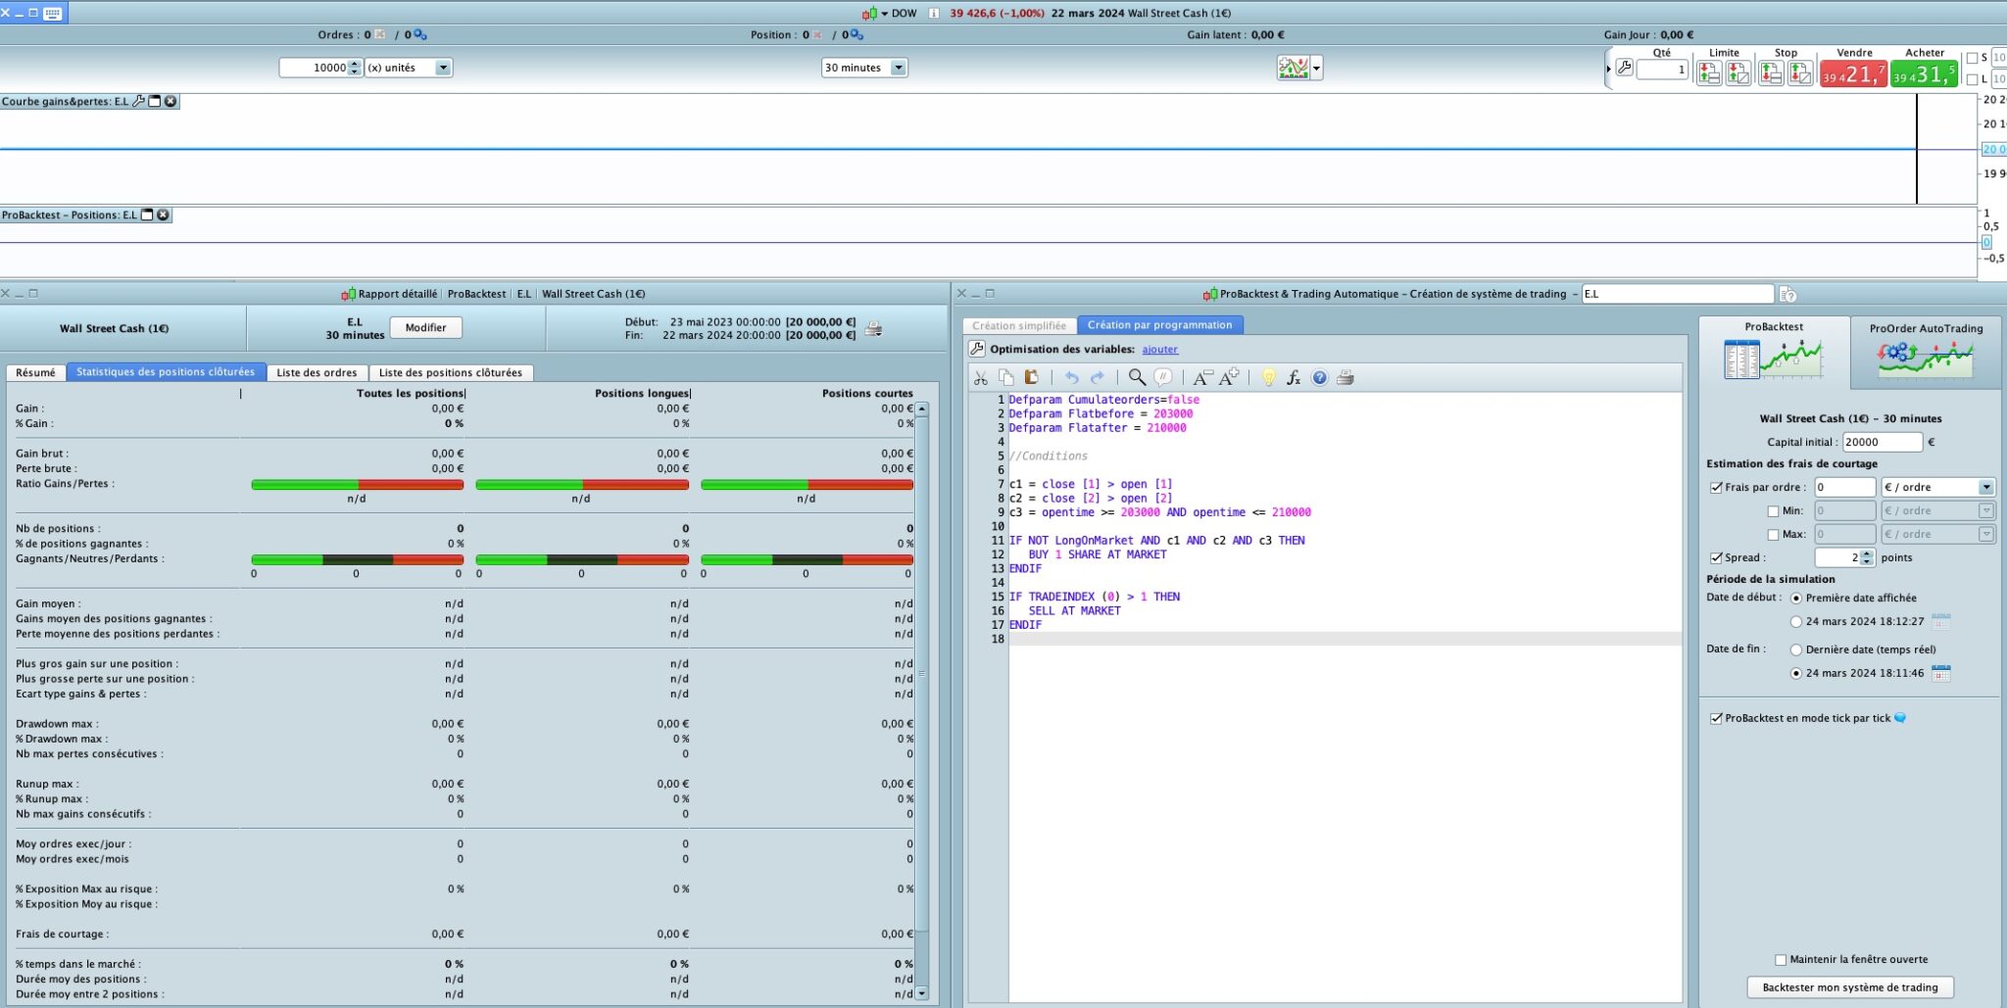
Task: Click the ajouter optimisation variables link
Action: (1159, 350)
